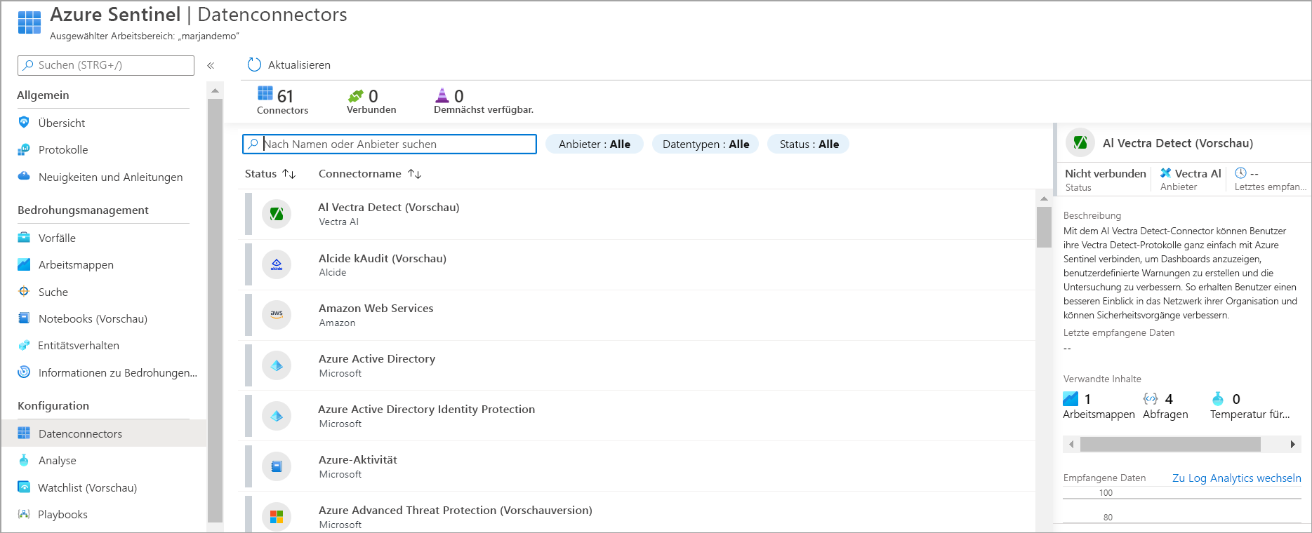Select the Alcide kAudit (Vorschau) row text
Viewport: 1312px width, 533px height.
tap(383, 258)
